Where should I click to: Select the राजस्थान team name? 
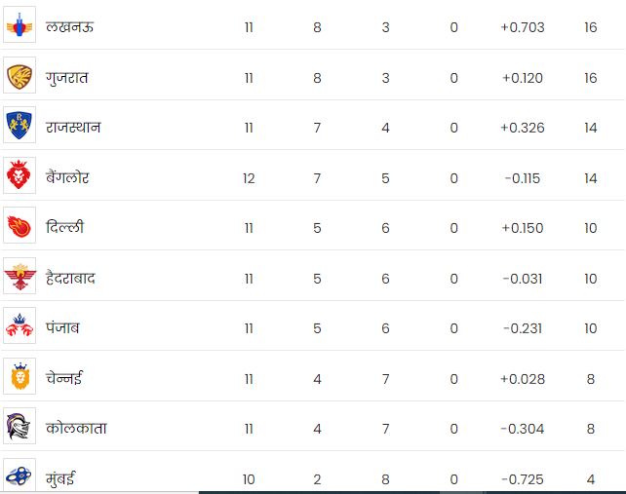(x=73, y=128)
